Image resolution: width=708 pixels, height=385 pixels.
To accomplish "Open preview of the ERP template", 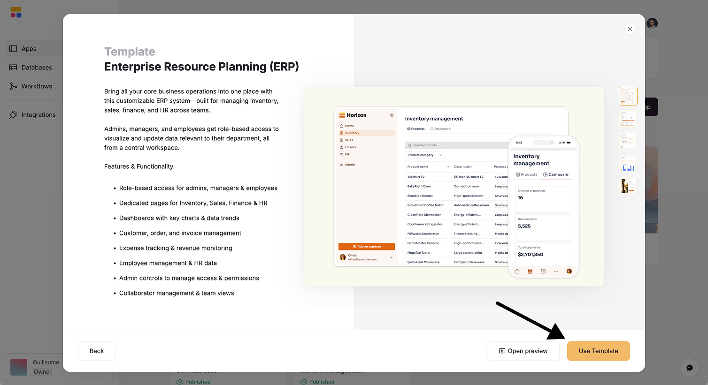I will tap(523, 351).
